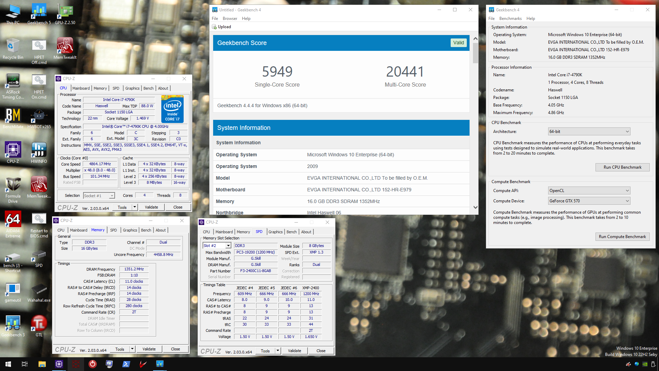Open the Geekbench 5 desktop shortcut
Screen dimensions: 659x371
(39, 14)
